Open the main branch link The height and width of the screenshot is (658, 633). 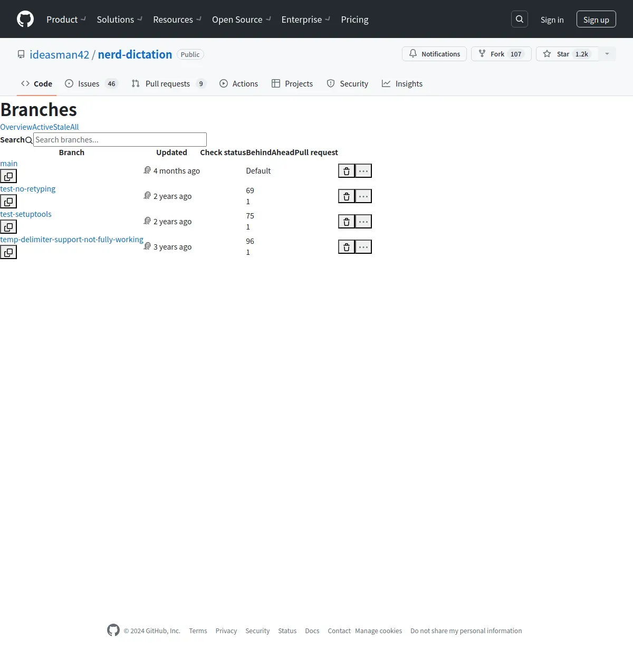9,164
